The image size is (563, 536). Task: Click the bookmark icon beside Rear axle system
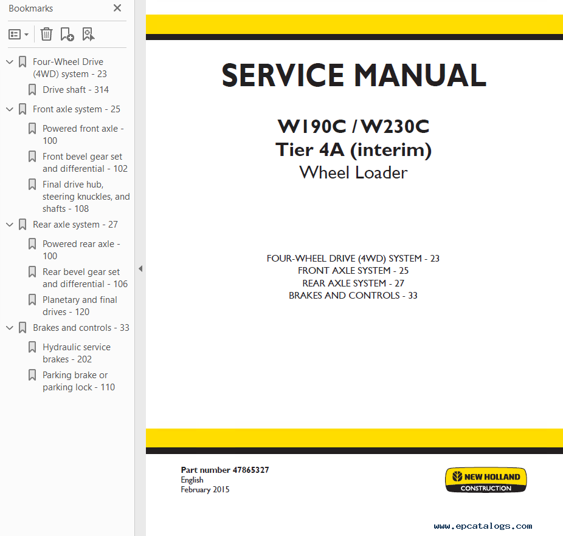[x=22, y=225]
